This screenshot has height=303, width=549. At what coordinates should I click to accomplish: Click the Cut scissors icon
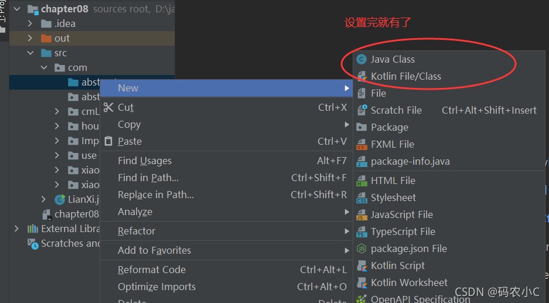tap(108, 107)
